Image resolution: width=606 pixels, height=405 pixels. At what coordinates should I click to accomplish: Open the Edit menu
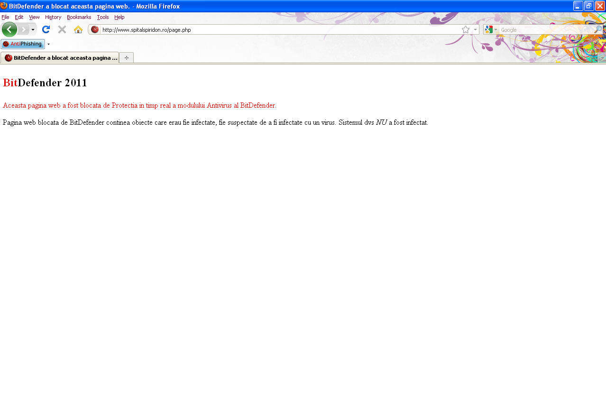point(19,17)
